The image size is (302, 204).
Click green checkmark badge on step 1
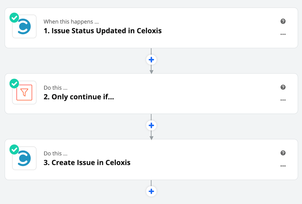[14, 18]
